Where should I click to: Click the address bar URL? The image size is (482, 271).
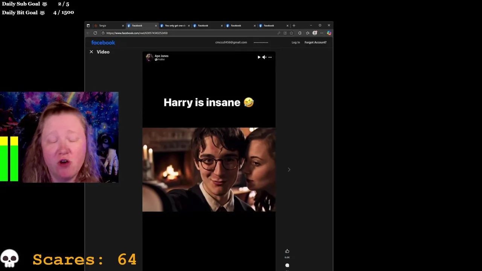pos(137,33)
